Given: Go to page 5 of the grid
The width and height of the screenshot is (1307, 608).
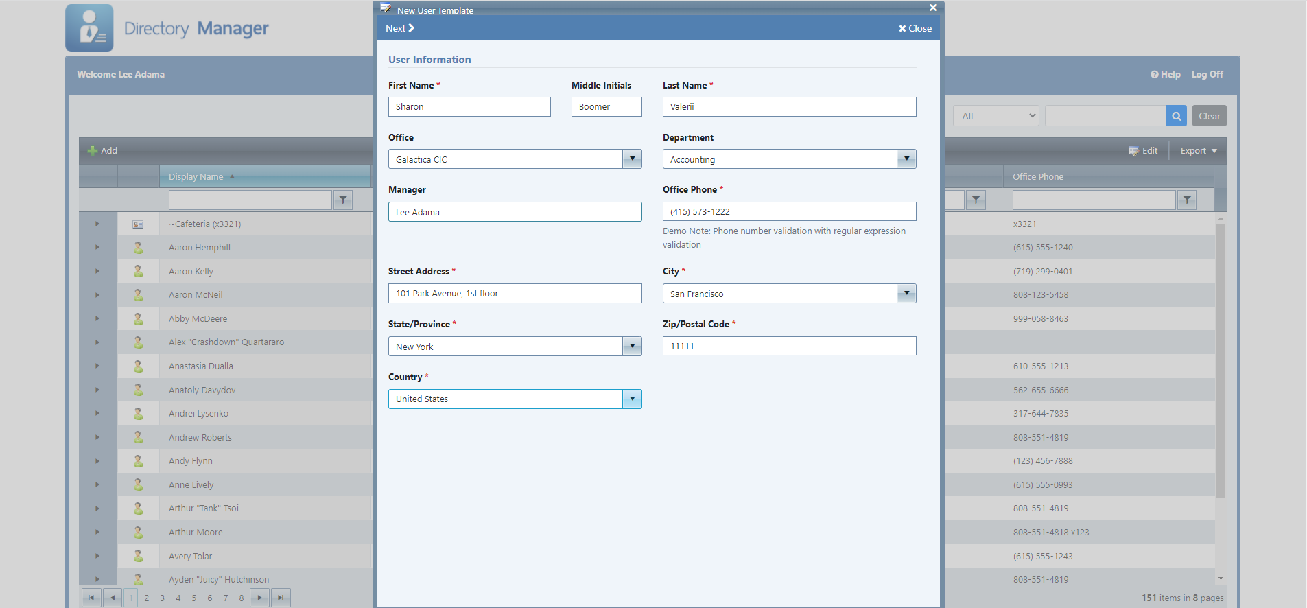Looking at the screenshot, I should pyautogui.click(x=193, y=598).
